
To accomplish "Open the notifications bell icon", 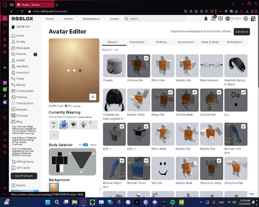I will (x=206, y=19).
